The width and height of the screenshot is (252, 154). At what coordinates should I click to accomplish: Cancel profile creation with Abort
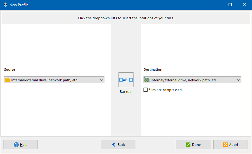coord(230,145)
